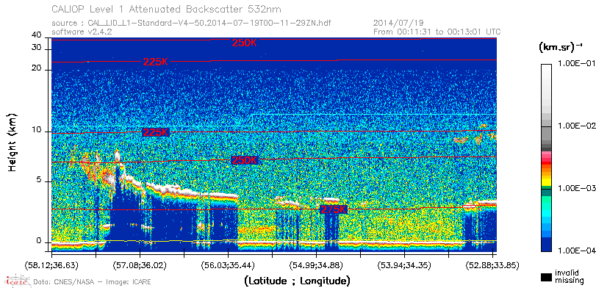Click the '40' height tick label
This screenshot has width=596, height=288.
(x=37, y=35)
